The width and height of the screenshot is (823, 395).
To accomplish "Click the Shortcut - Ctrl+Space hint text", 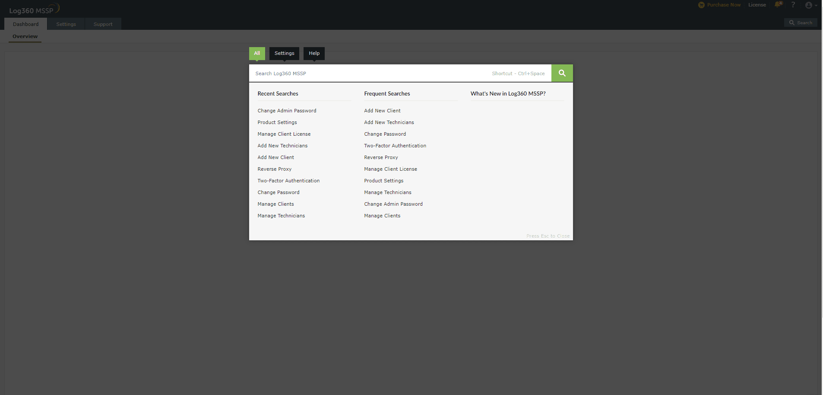I will [x=518, y=73].
